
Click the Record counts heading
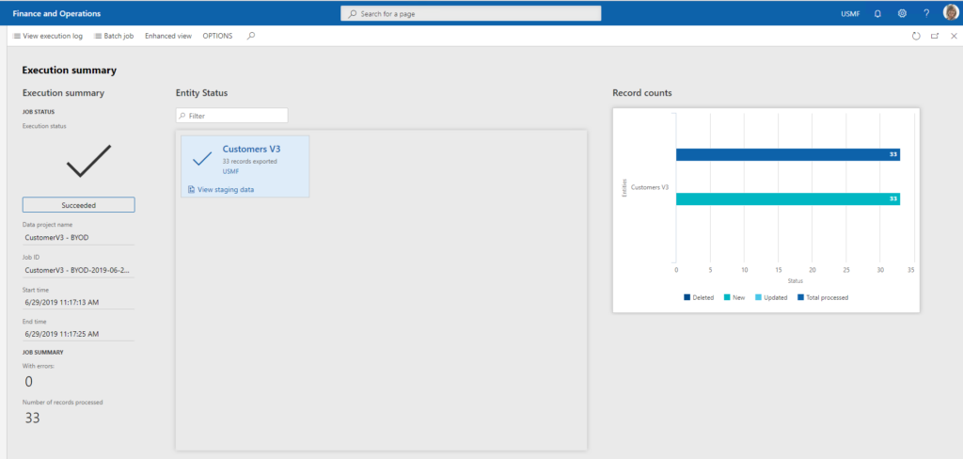641,93
